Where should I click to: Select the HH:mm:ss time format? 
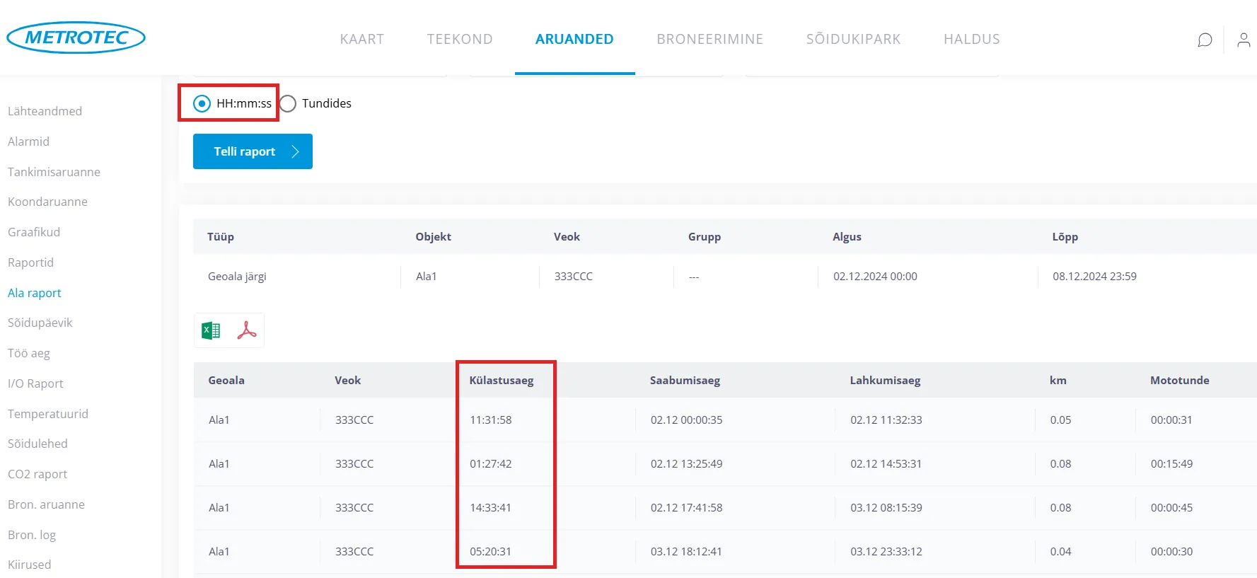(202, 103)
